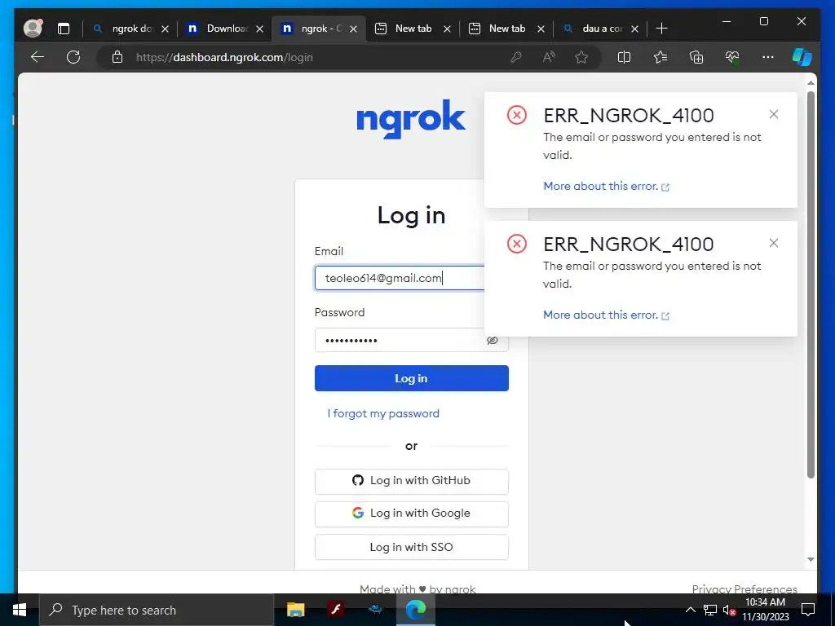Viewport: 835px width, 626px height.
Task: Click the scrollbar down arrow
Action: coord(811,559)
